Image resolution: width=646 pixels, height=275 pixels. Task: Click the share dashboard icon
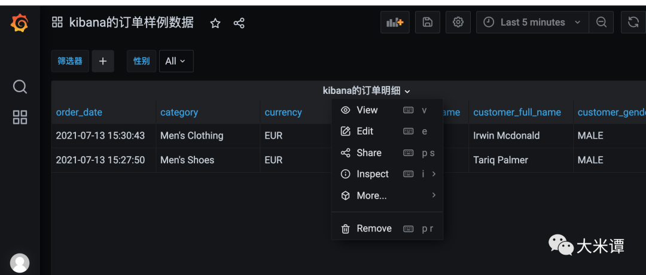pos(239,23)
